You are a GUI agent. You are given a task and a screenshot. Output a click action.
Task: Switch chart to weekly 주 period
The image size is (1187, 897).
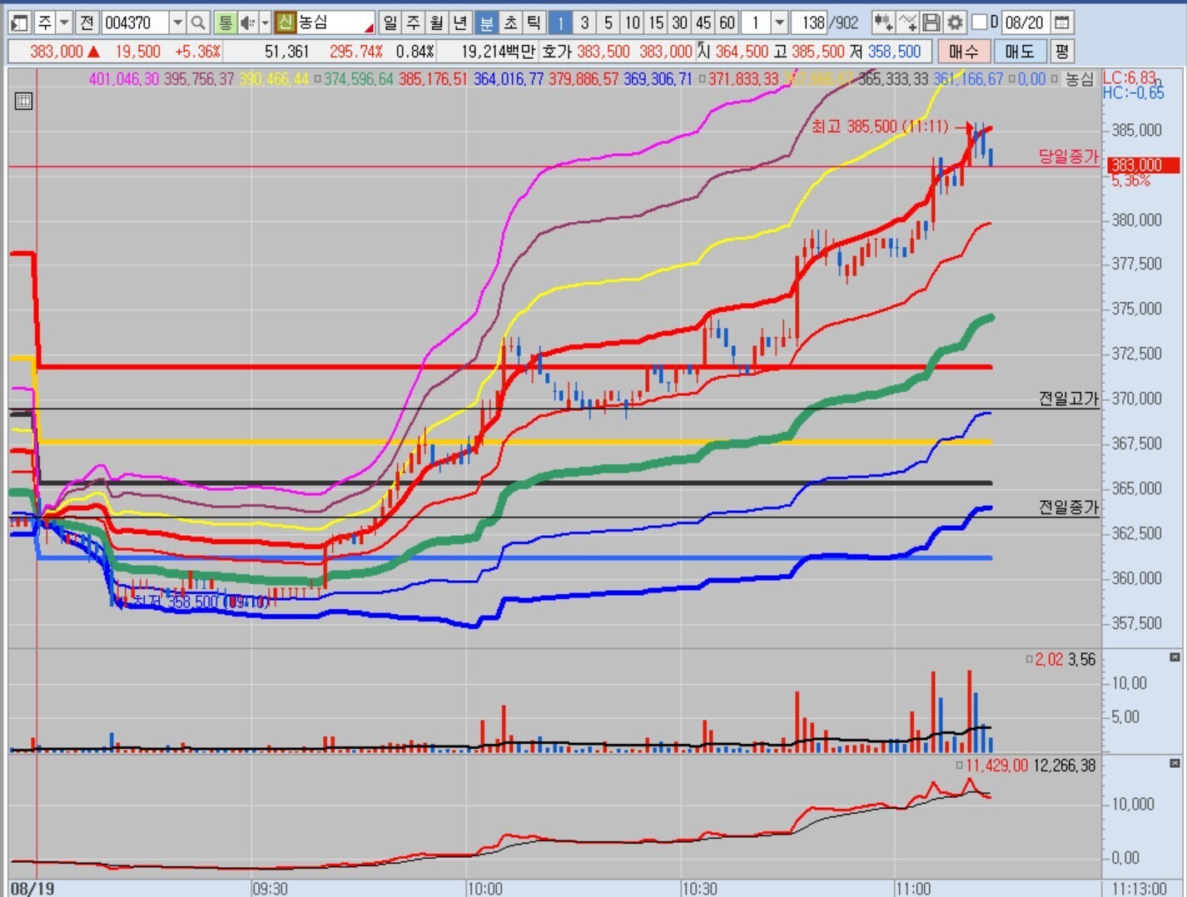click(414, 22)
